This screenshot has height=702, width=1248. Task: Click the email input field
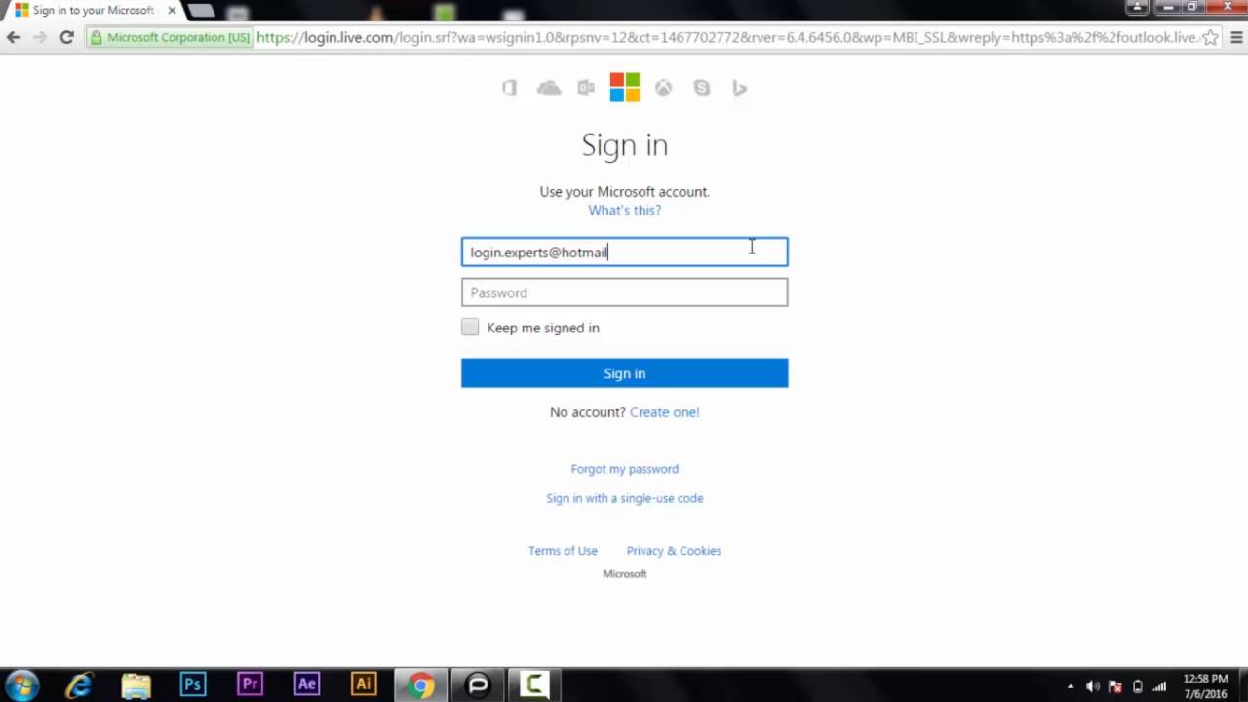(624, 252)
